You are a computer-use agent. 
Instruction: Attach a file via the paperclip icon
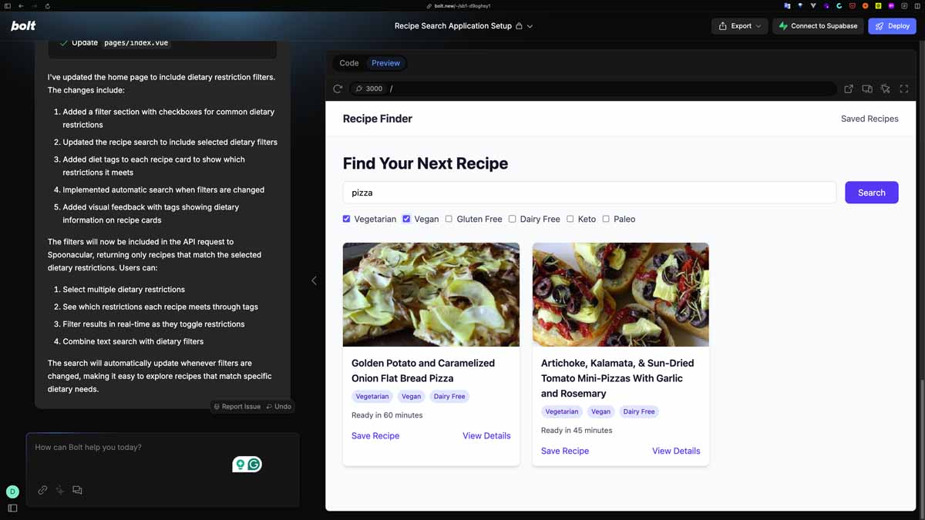(42, 490)
